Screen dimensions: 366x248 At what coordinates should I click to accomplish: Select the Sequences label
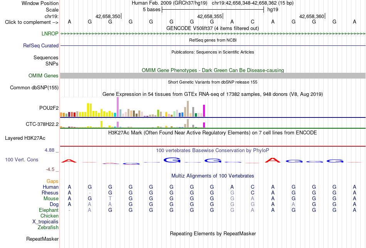(46, 58)
